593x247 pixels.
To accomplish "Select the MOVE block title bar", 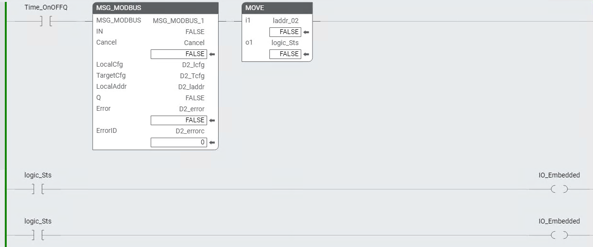I will tap(277, 8).
